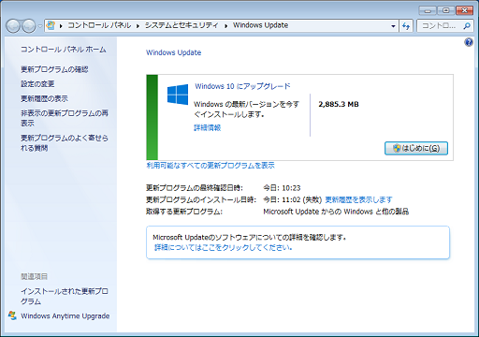
Task: Select 更新プログラムの確認 in sidebar
Action: pyautogui.click(x=54, y=69)
